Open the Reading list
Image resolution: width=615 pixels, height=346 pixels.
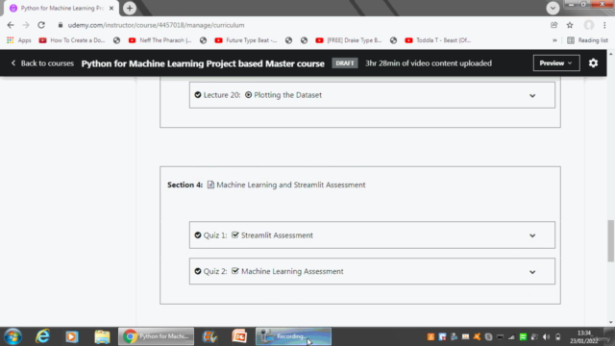[587, 40]
